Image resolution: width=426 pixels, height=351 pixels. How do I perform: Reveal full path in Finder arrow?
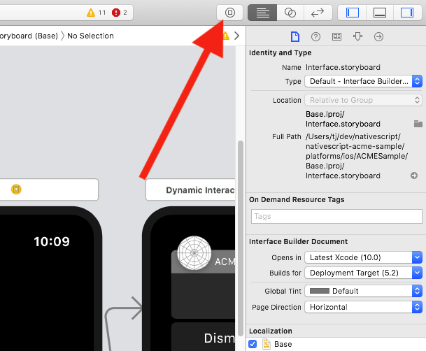coord(414,175)
